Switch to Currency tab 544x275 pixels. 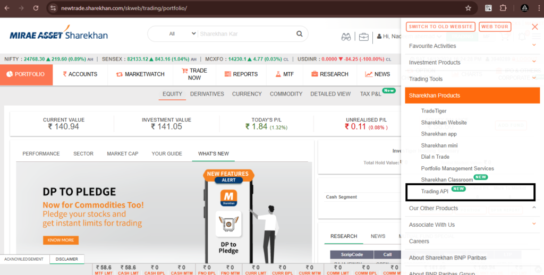pyautogui.click(x=246, y=94)
